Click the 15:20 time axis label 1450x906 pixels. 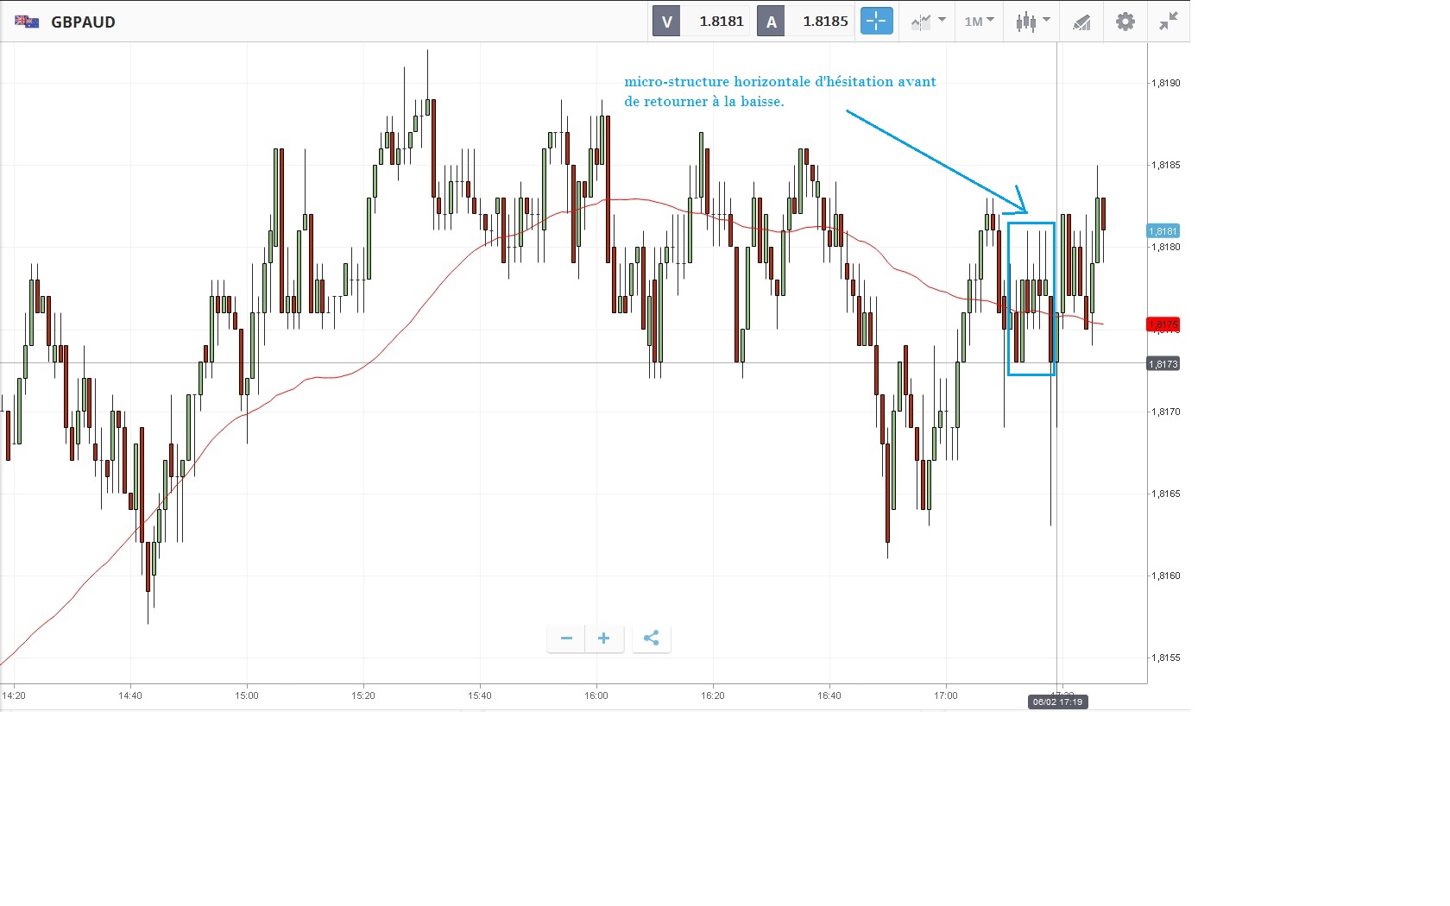[x=363, y=695]
